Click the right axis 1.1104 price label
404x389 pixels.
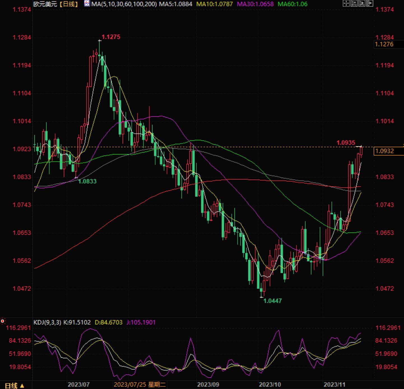tap(385, 93)
